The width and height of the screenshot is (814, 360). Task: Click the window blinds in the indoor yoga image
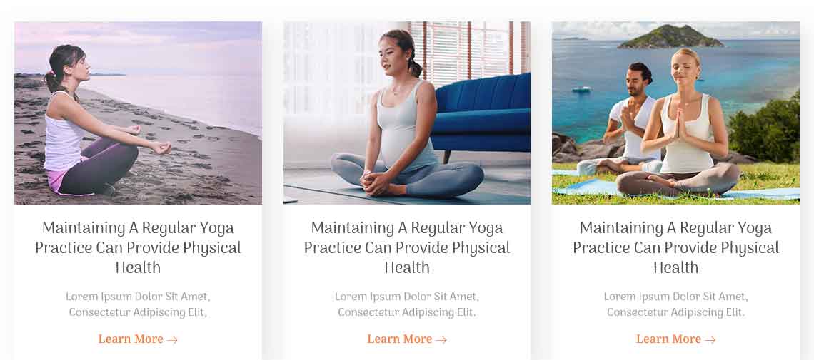pos(467,49)
